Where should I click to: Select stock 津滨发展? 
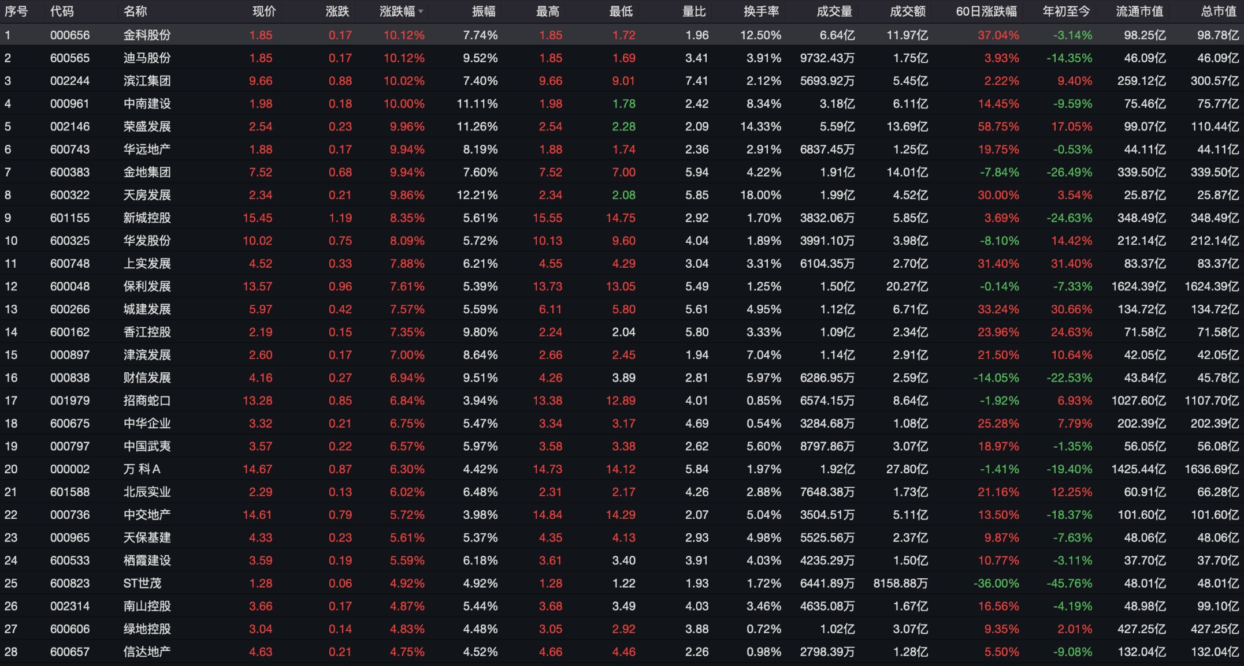pos(147,355)
